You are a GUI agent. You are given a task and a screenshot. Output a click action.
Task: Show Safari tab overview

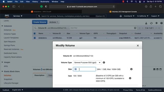160,7
